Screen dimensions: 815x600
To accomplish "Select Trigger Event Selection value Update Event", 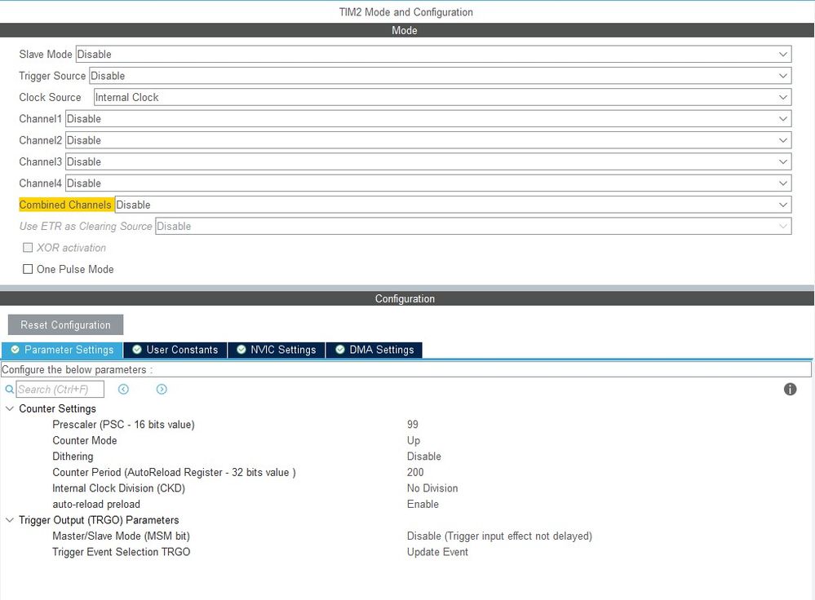I will pyautogui.click(x=437, y=552).
